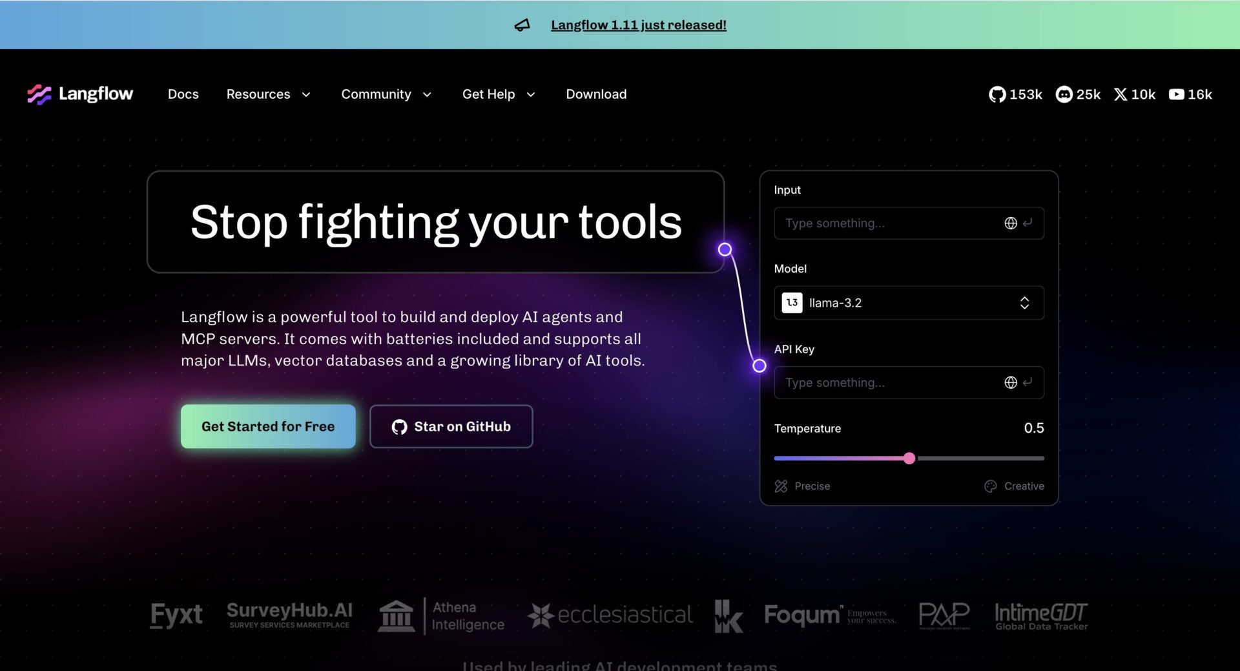The image size is (1240, 671).
Task: Click the up-down arrows in Model selector
Action: coord(1024,303)
